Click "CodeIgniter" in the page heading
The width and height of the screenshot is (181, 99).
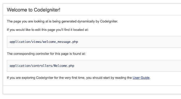tap(47, 10)
